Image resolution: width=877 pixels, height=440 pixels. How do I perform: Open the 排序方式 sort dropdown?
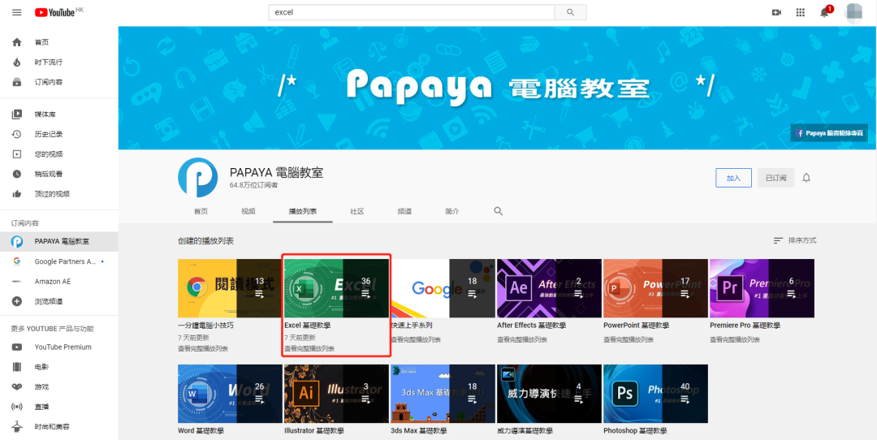click(x=795, y=240)
